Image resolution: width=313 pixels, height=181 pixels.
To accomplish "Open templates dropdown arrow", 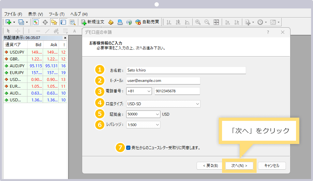I will coord(278,22).
